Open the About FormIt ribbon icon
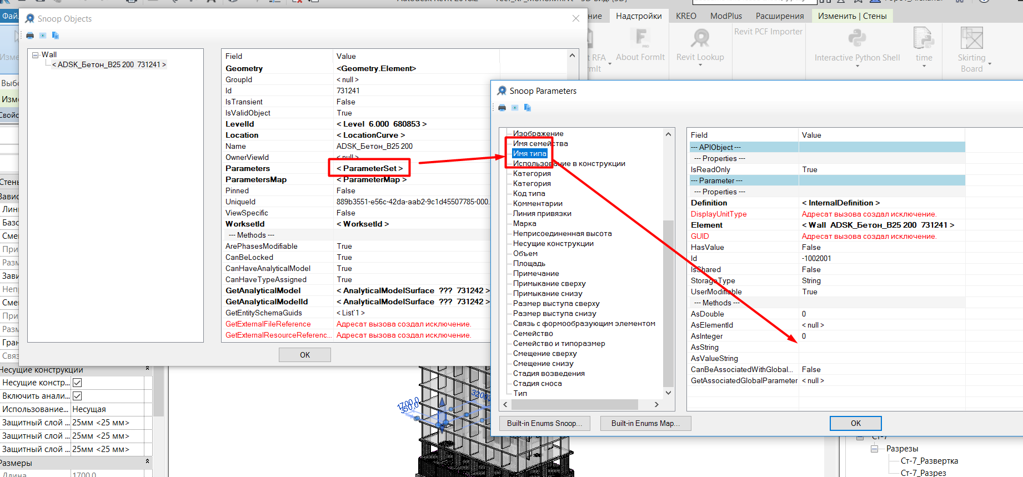 640,38
